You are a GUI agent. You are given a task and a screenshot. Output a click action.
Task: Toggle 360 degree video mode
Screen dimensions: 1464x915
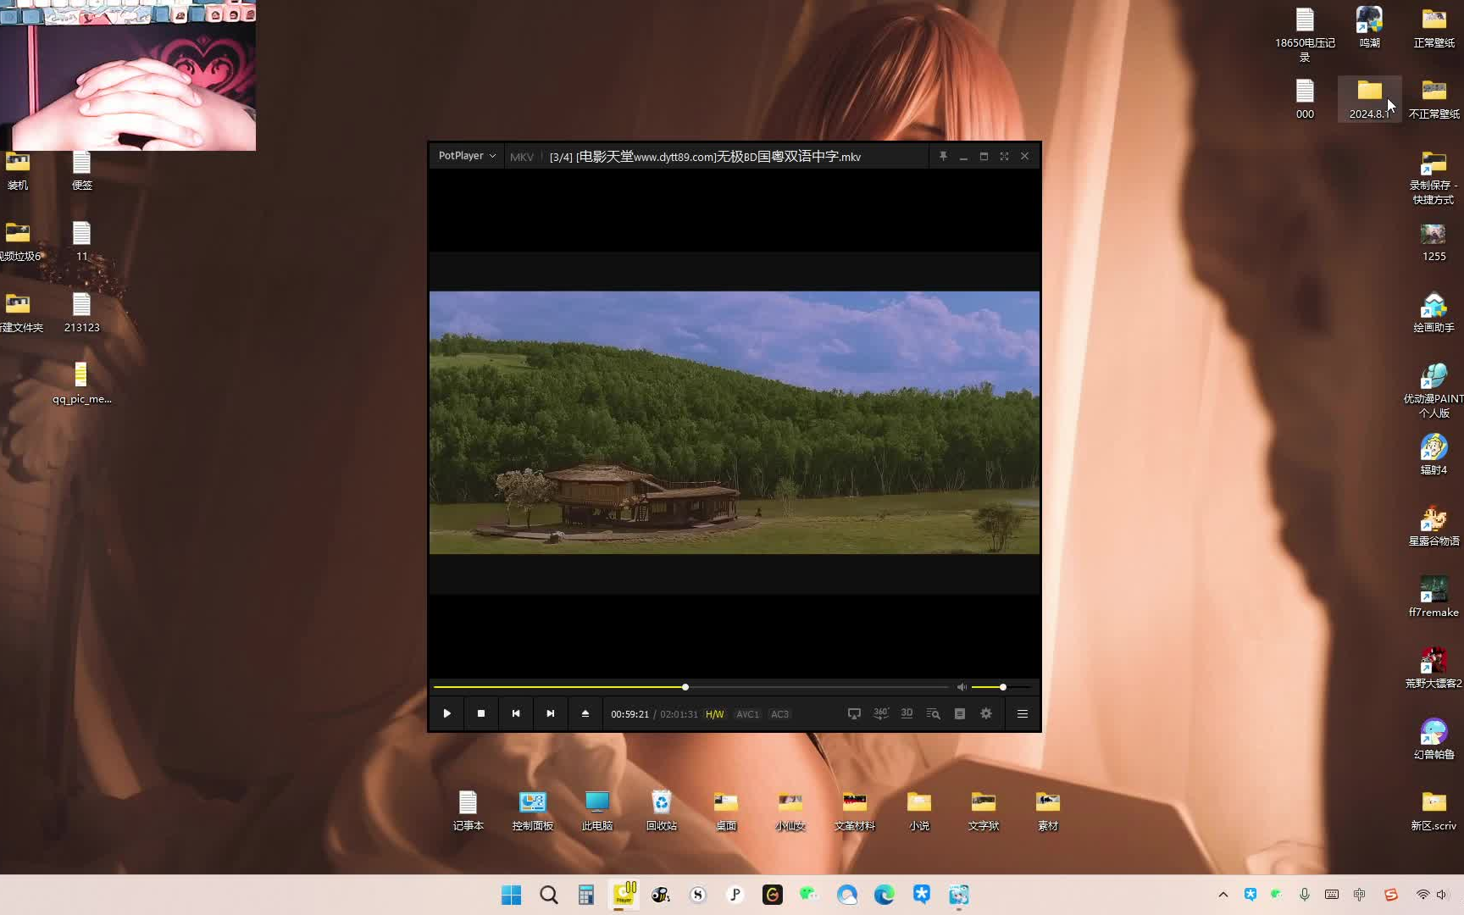coord(881,713)
